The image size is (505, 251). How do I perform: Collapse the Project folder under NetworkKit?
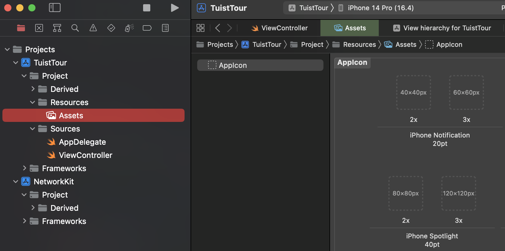click(24, 195)
